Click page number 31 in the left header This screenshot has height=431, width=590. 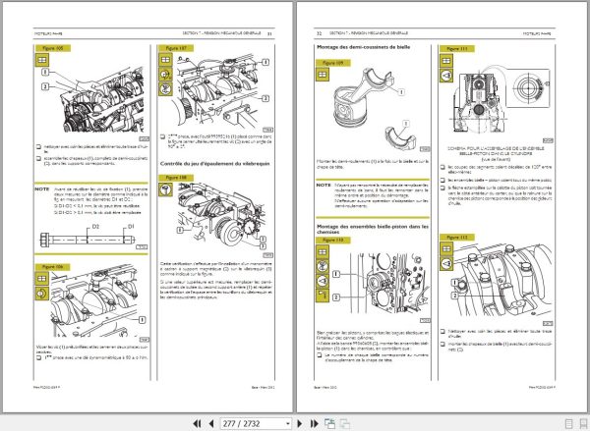pos(269,33)
